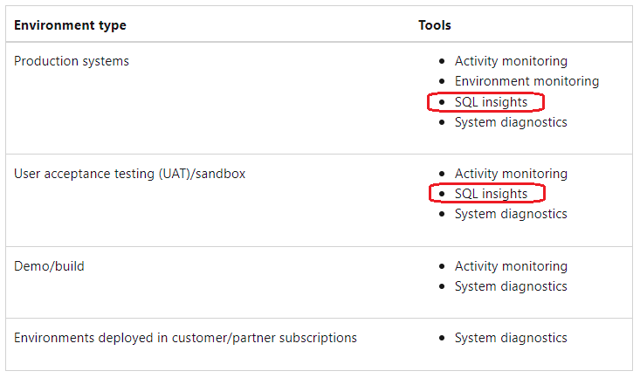Click "System diagnostics" in Production systems row

(511, 122)
